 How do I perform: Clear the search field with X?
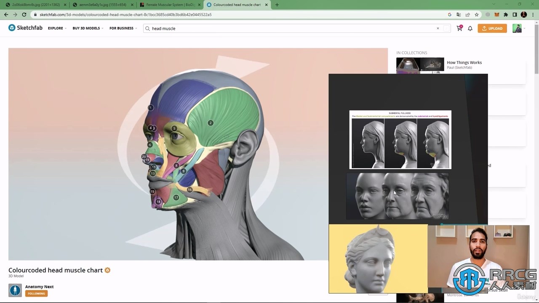tap(438, 28)
